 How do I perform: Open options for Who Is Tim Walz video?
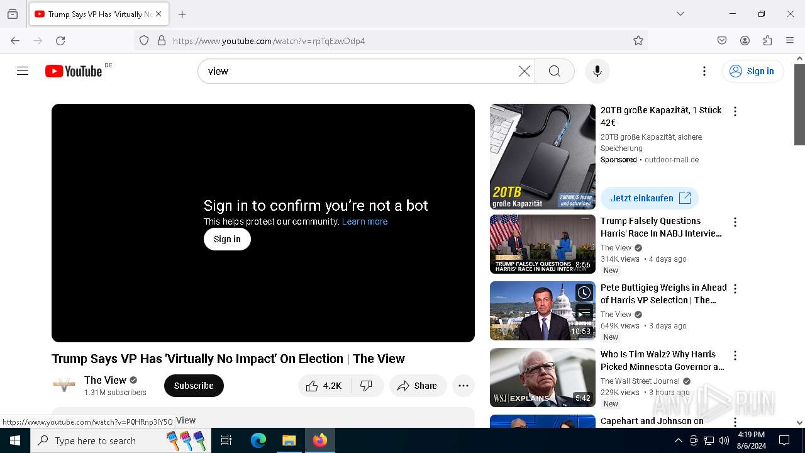coord(735,355)
